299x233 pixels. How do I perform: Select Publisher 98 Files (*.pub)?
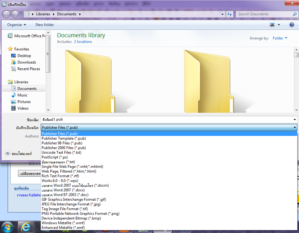(x=169, y=143)
